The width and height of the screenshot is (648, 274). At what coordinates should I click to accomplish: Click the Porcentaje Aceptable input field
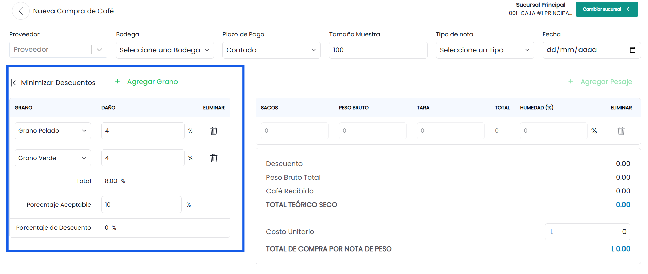tap(141, 205)
